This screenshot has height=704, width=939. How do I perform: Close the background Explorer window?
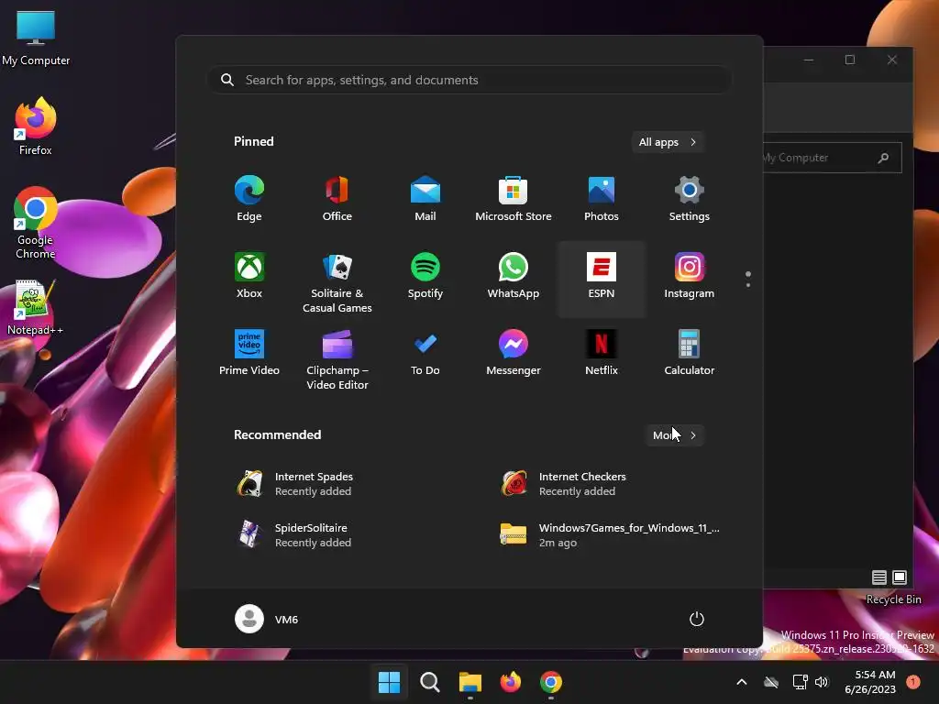(x=891, y=60)
